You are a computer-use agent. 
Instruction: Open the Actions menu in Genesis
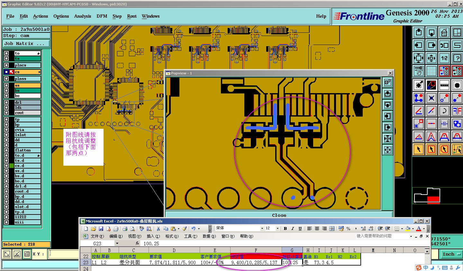point(41,16)
